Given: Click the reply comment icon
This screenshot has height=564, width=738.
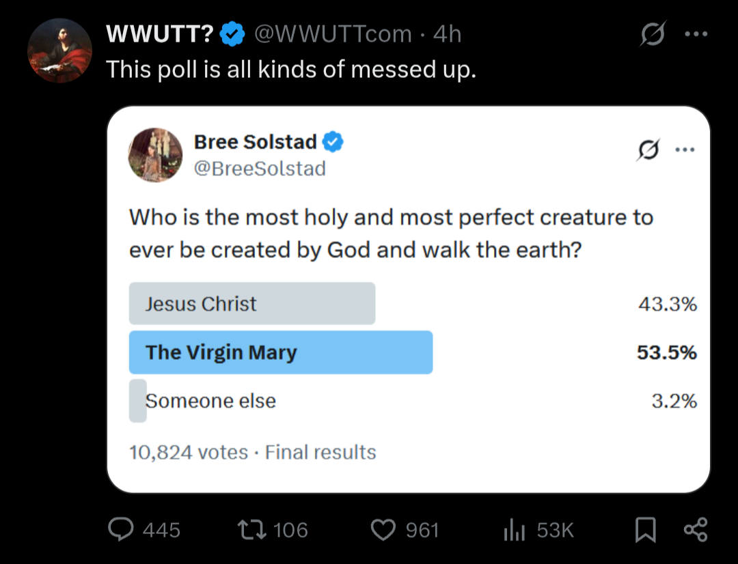Looking at the screenshot, I should click(x=122, y=530).
